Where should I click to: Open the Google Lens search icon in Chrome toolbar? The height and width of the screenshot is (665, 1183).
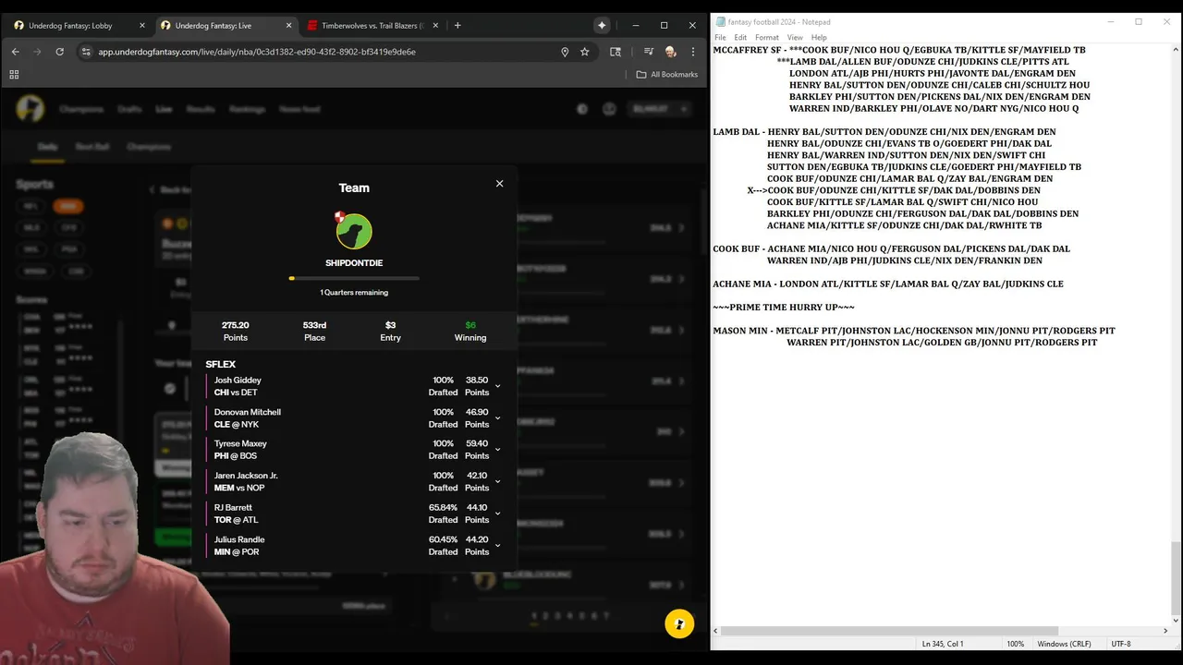pos(616,52)
